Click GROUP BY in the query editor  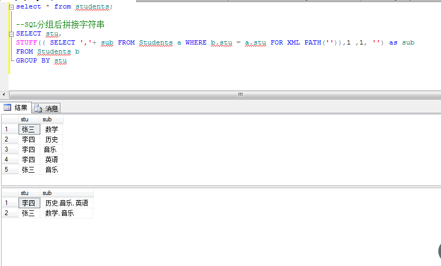pyautogui.click(x=33, y=61)
